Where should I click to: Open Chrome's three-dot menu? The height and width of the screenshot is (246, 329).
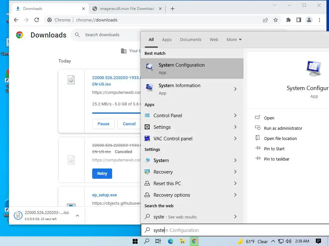[319, 20]
